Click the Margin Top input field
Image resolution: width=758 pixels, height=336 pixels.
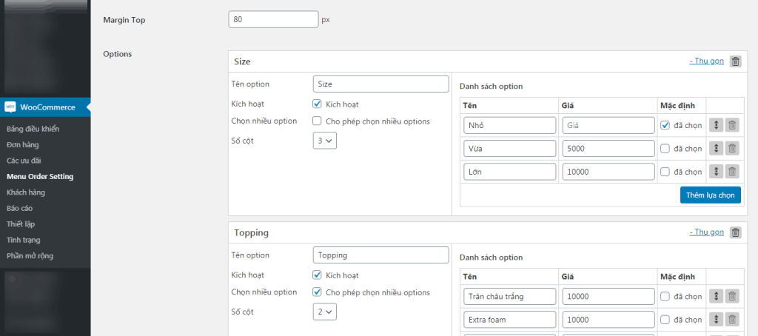pos(273,19)
